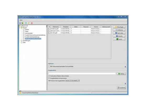The height and width of the screenshot is (110, 146).
Task: Click the red exit icon in toolbar
Action: pyautogui.click(x=32, y=23)
